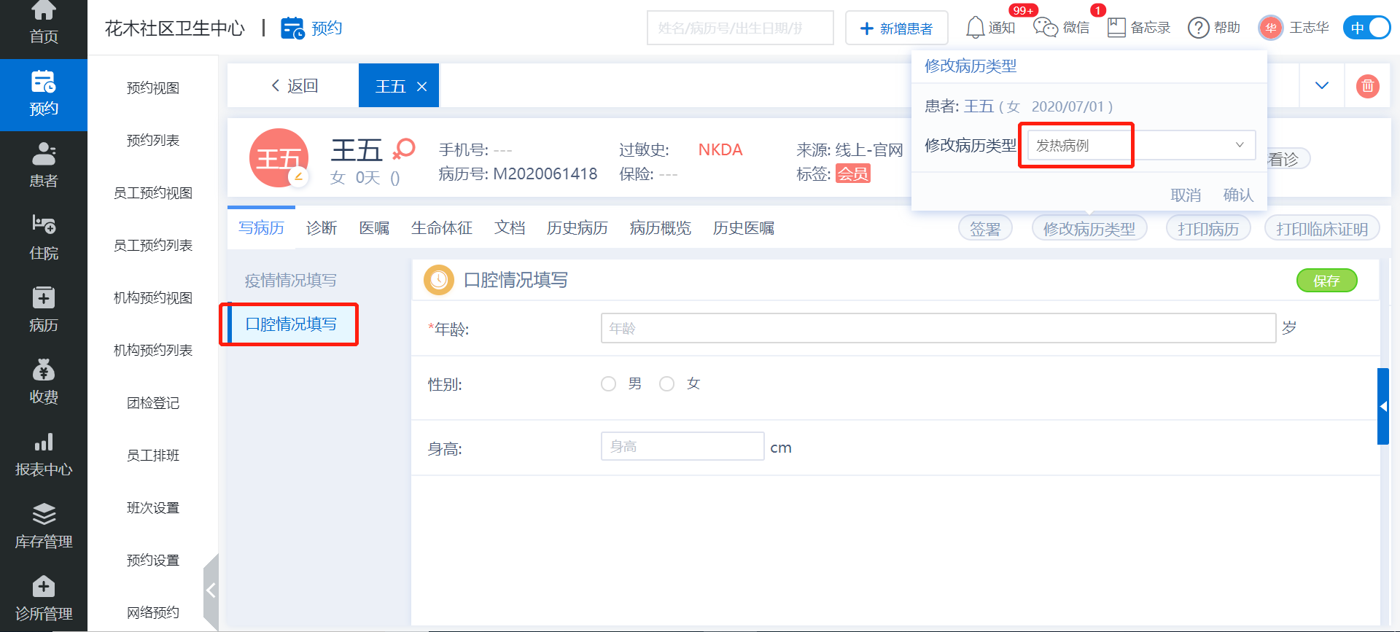This screenshot has height=632, width=1400.
Task: Go to 首页 home icon in sidebar
Action: pyautogui.click(x=44, y=10)
